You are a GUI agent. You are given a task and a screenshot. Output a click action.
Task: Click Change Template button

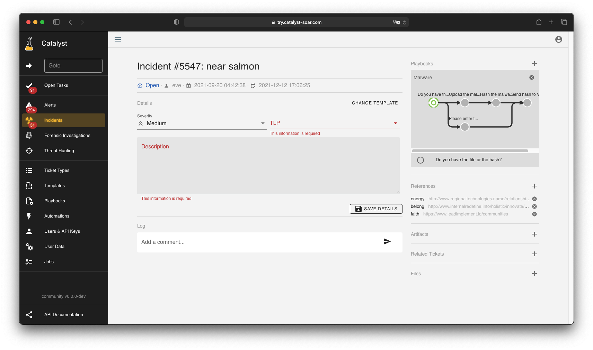point(375,103)
